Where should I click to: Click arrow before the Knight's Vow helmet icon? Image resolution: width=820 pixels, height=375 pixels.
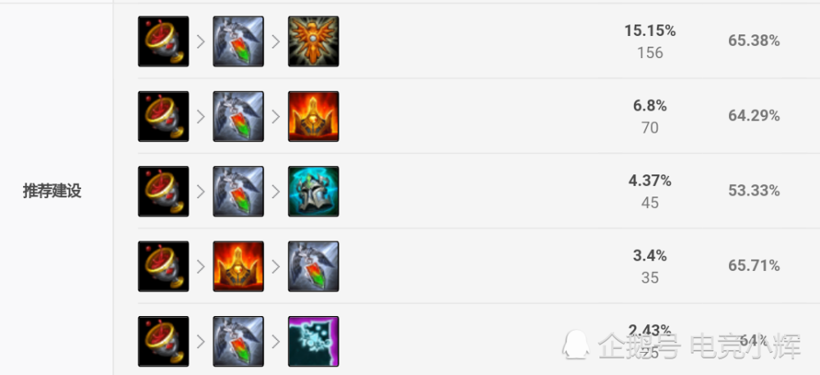276,192
